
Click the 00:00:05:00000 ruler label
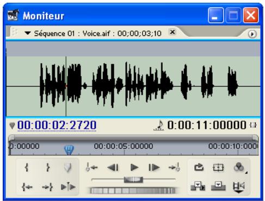[x=124, y=146]
